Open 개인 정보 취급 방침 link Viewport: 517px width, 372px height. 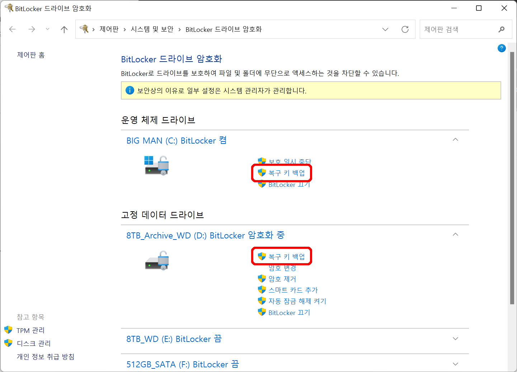pos(46,357)
